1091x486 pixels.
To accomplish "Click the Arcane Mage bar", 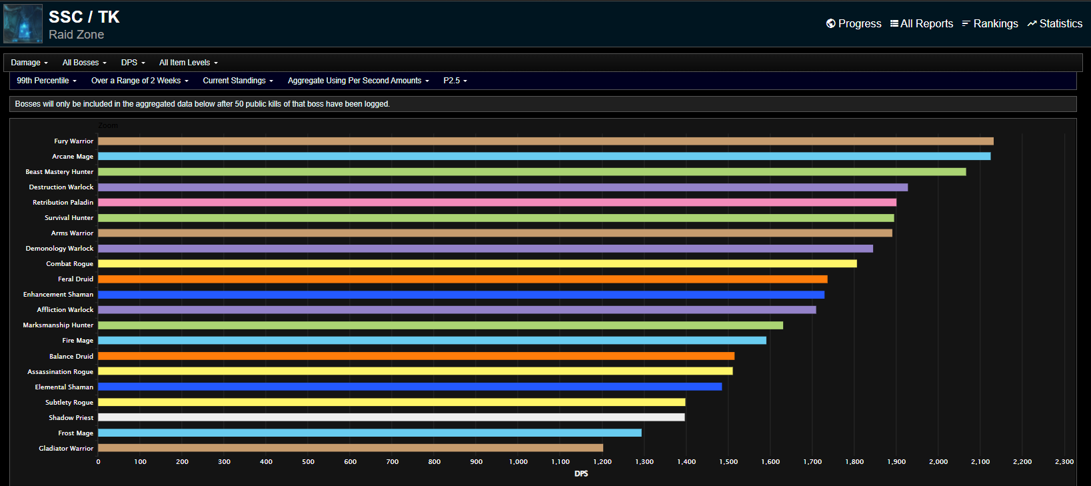I will click(x=545, y=157).
